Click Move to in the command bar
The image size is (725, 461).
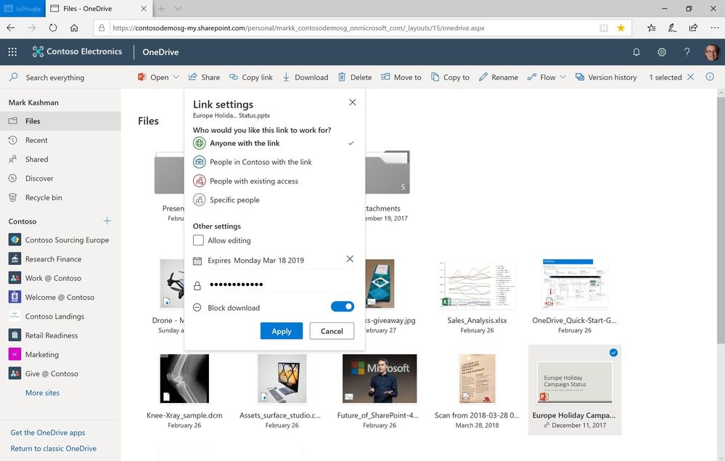(x=401, y=77)
